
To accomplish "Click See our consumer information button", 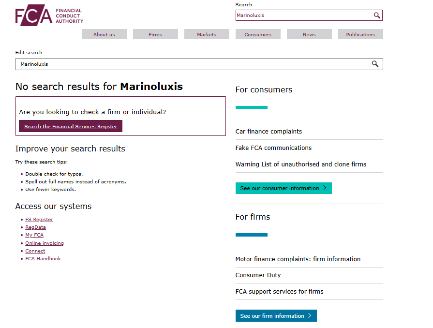I will (x=284, y=188).
